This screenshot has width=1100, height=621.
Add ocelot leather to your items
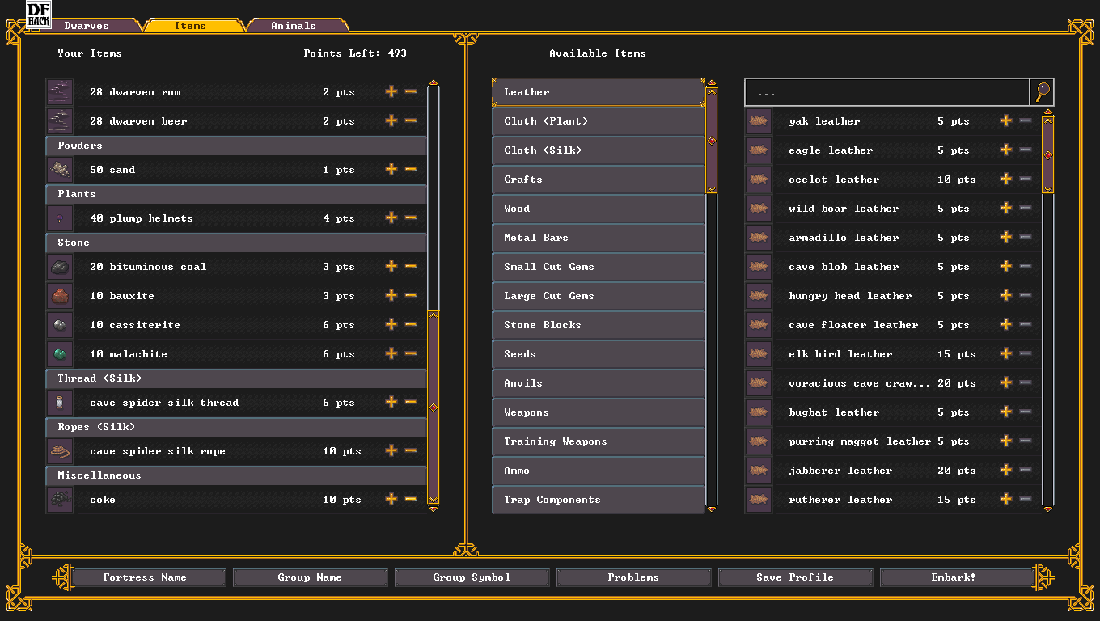click(x=1006, y=179)
